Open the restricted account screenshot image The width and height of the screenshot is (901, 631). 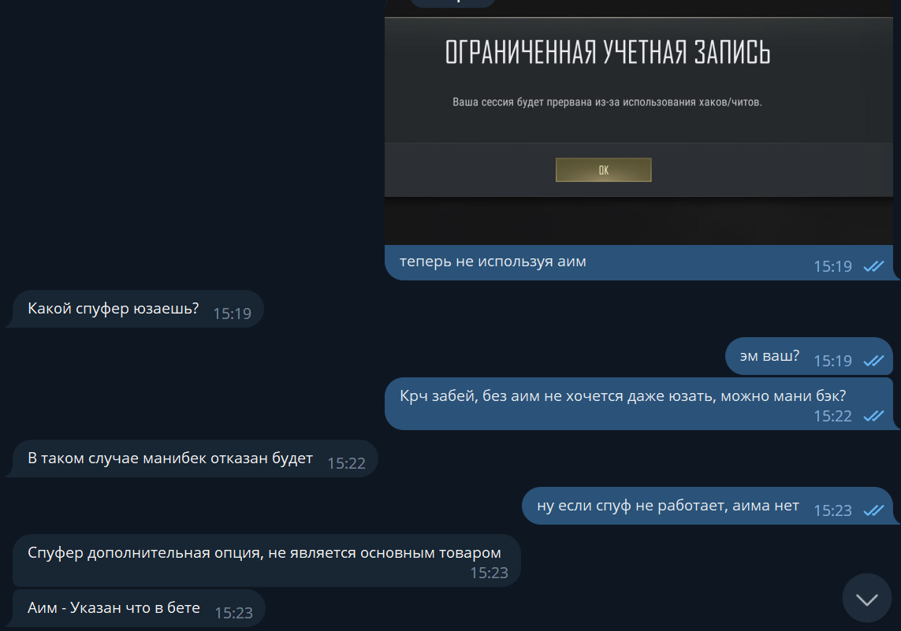pos(639,122)
